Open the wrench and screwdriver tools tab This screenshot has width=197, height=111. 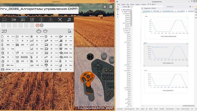(60, 20)
